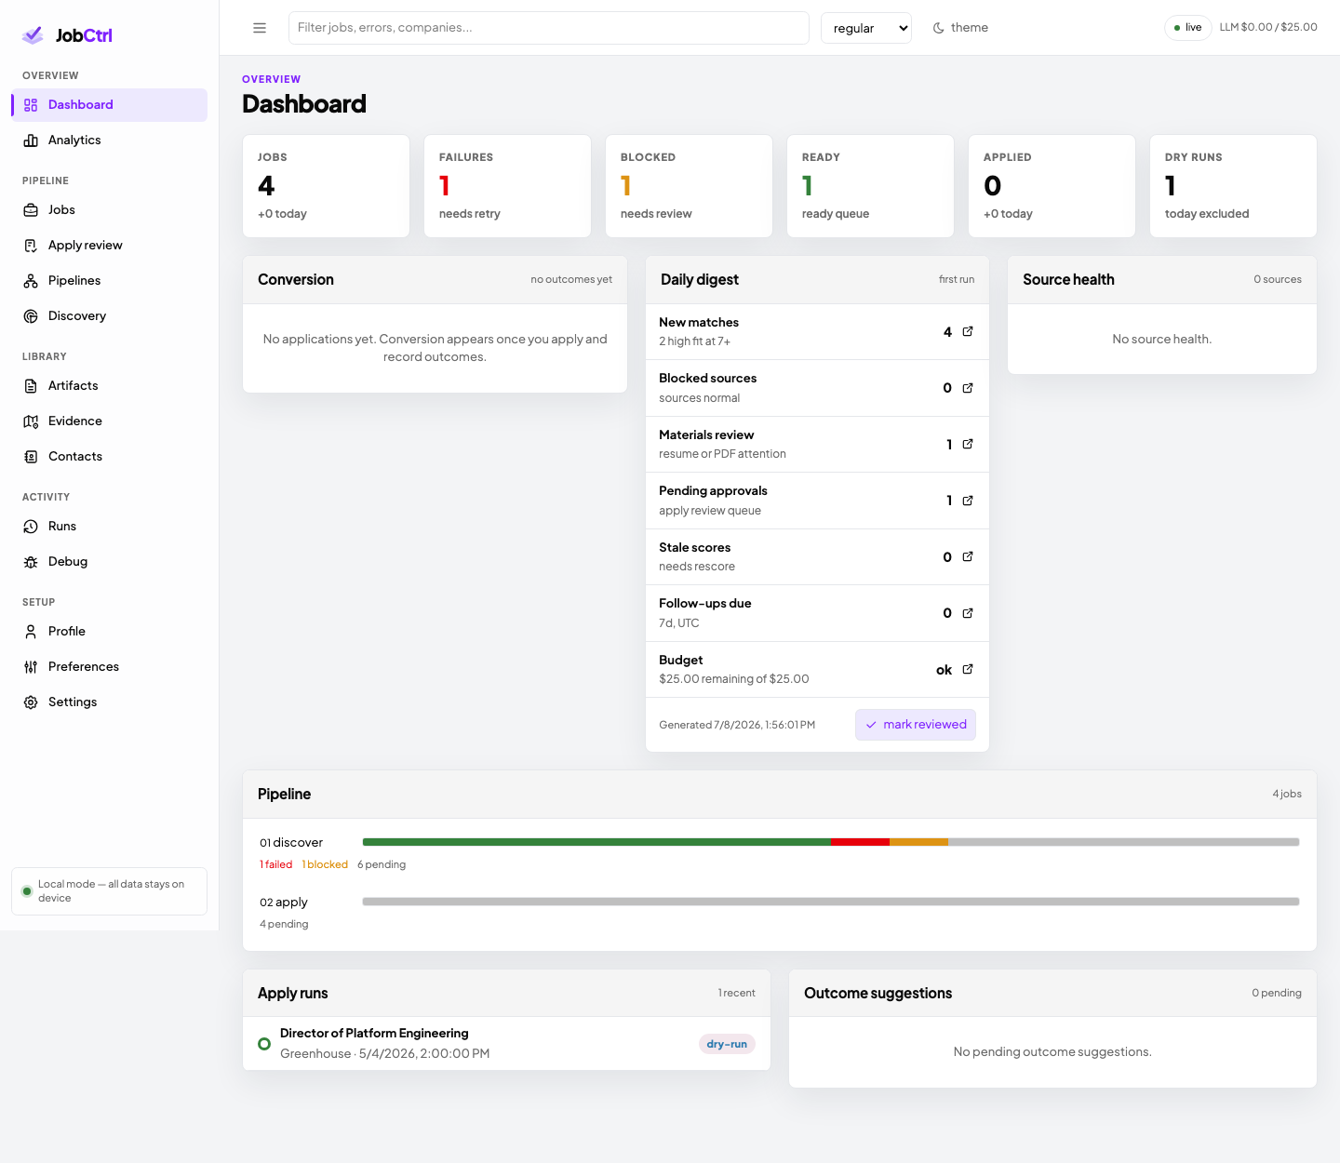Click the 01 discover progress bar

[831, 842]
